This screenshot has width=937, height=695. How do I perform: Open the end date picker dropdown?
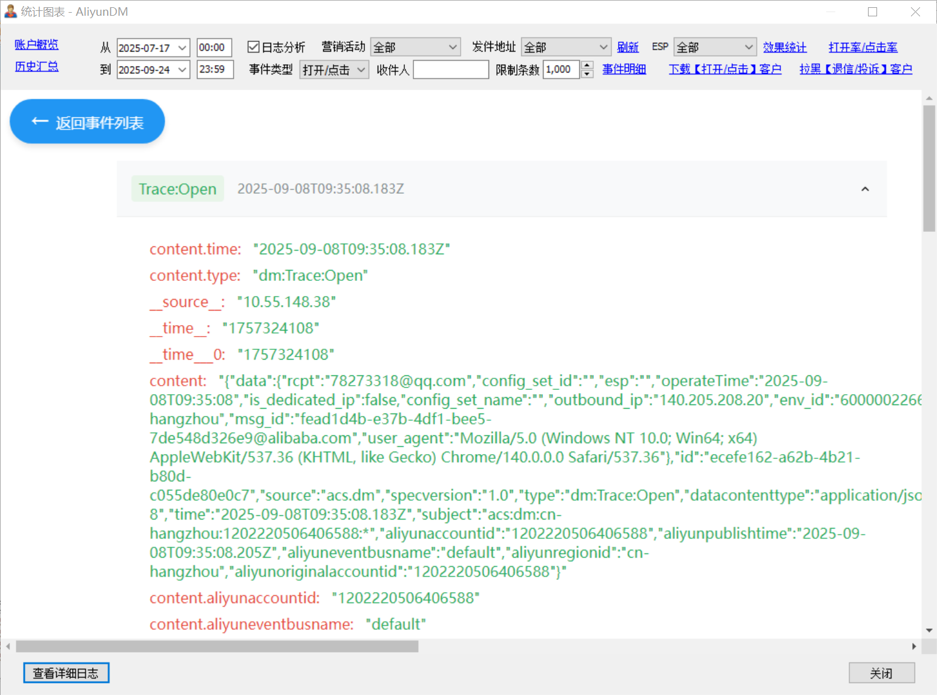pos(182,70)
